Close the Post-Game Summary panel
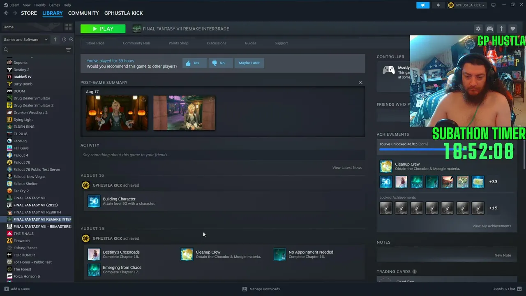Image resolution: width=526 pixels, height=296 pixels. pos(361,83)
